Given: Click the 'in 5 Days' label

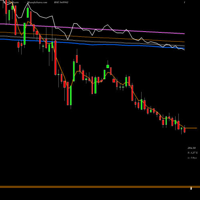Looking at the screenshot, I should coord(192,158).
